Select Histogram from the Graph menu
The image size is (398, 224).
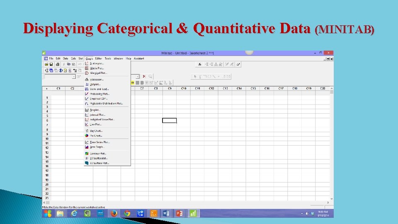[x=107, y=80]
